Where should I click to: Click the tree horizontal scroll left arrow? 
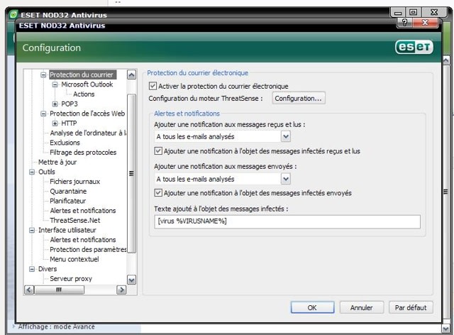(x=29, y=290)
